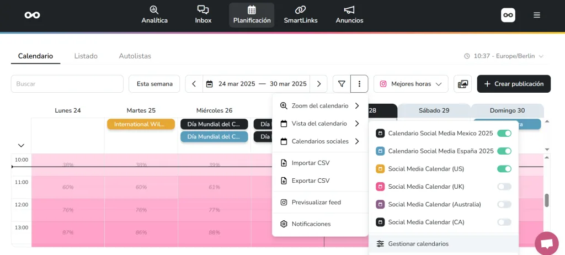This screenshot has width=565, height=255.
Task: Click the three-dot more options button
Action: click(x=359, y=84)
